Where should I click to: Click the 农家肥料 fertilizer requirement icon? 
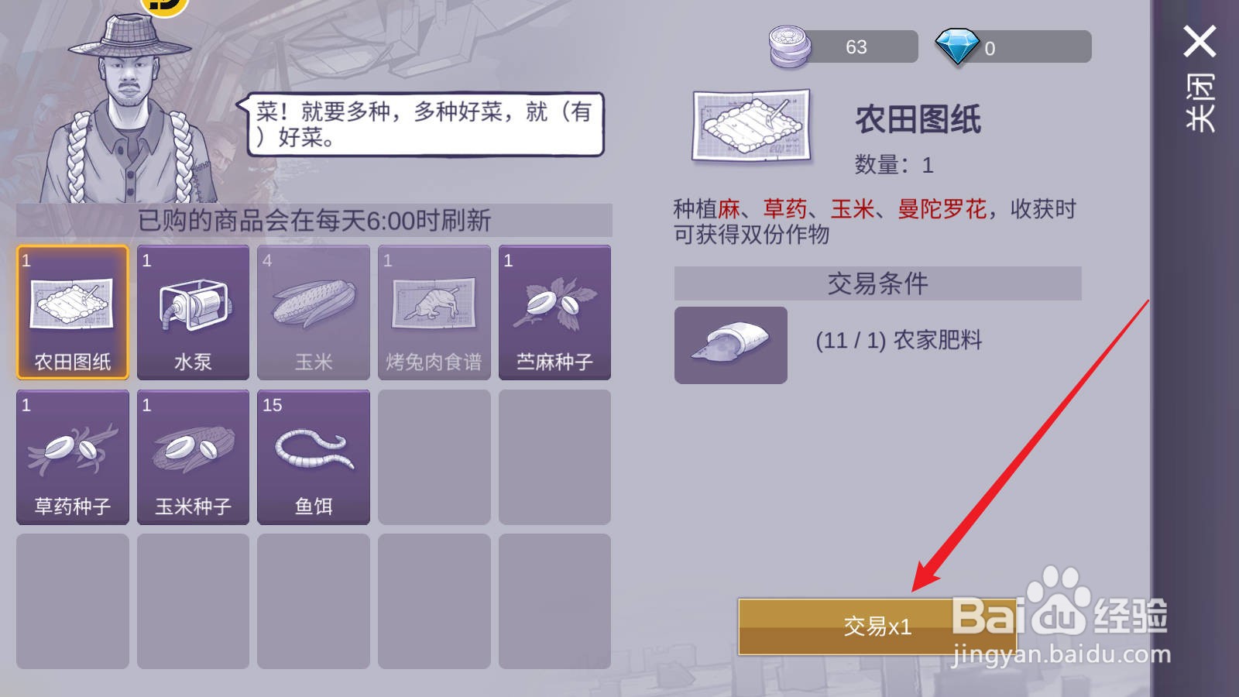[731, 345]
